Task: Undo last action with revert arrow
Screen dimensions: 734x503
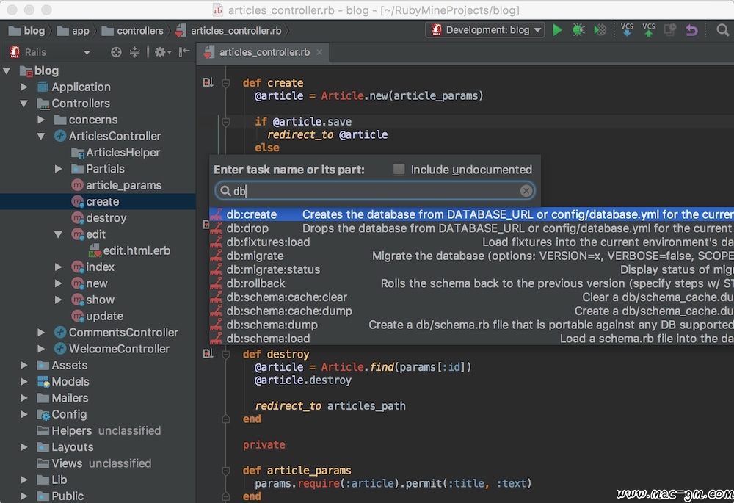Action: 692,30
